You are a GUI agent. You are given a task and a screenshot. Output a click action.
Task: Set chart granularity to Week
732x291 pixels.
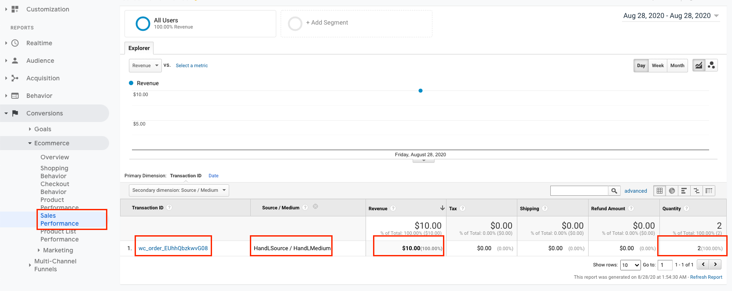point(658,65)
